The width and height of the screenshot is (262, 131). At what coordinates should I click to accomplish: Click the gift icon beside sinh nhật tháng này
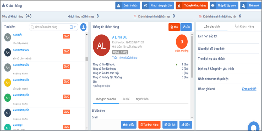[200, 16]
